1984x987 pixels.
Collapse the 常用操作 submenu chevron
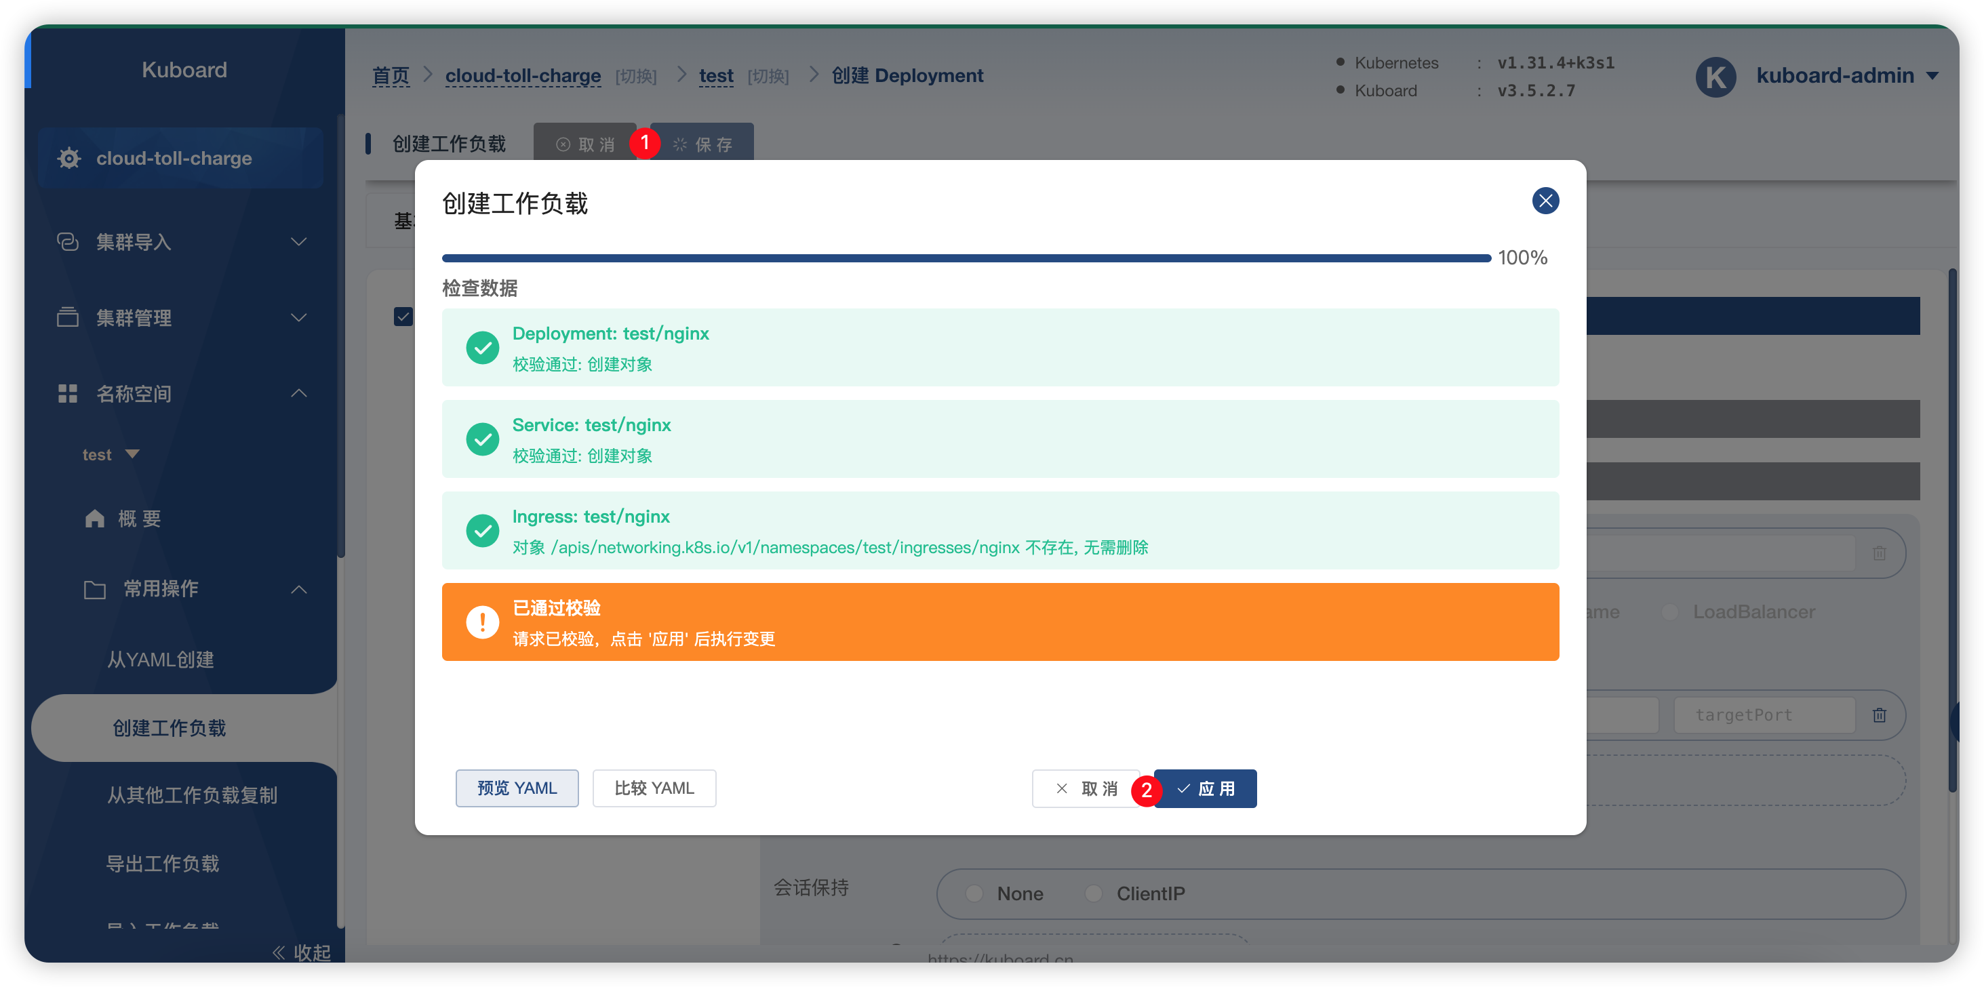click(298, 589)
